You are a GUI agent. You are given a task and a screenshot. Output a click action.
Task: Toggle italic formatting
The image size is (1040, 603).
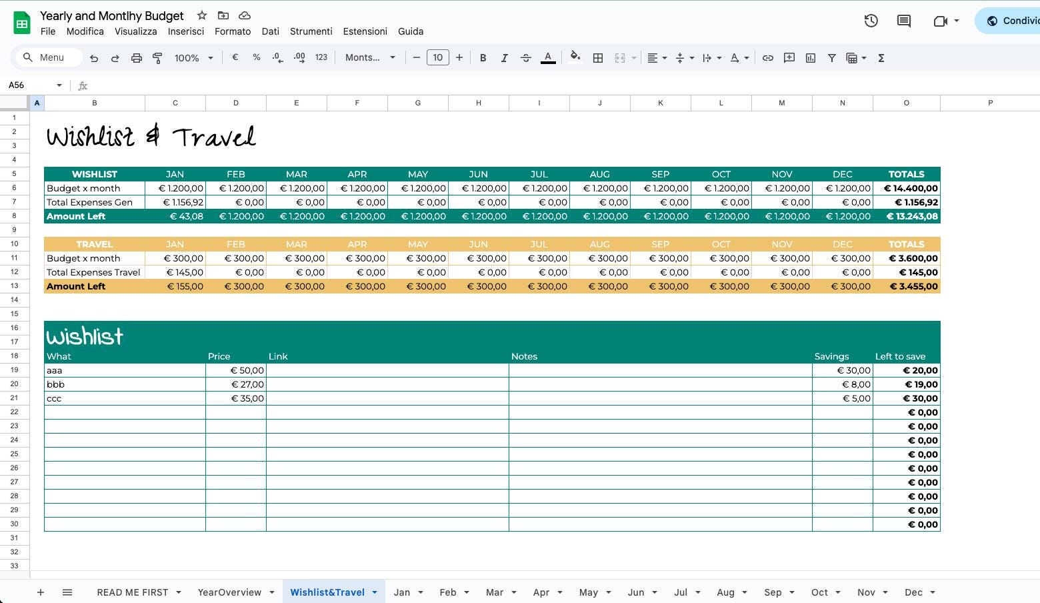tap(504, 57)
